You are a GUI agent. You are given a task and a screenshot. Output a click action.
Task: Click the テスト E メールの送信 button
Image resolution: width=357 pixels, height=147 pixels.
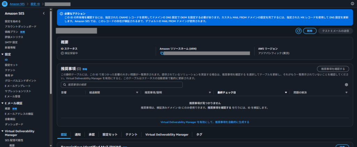pos(336,31)
